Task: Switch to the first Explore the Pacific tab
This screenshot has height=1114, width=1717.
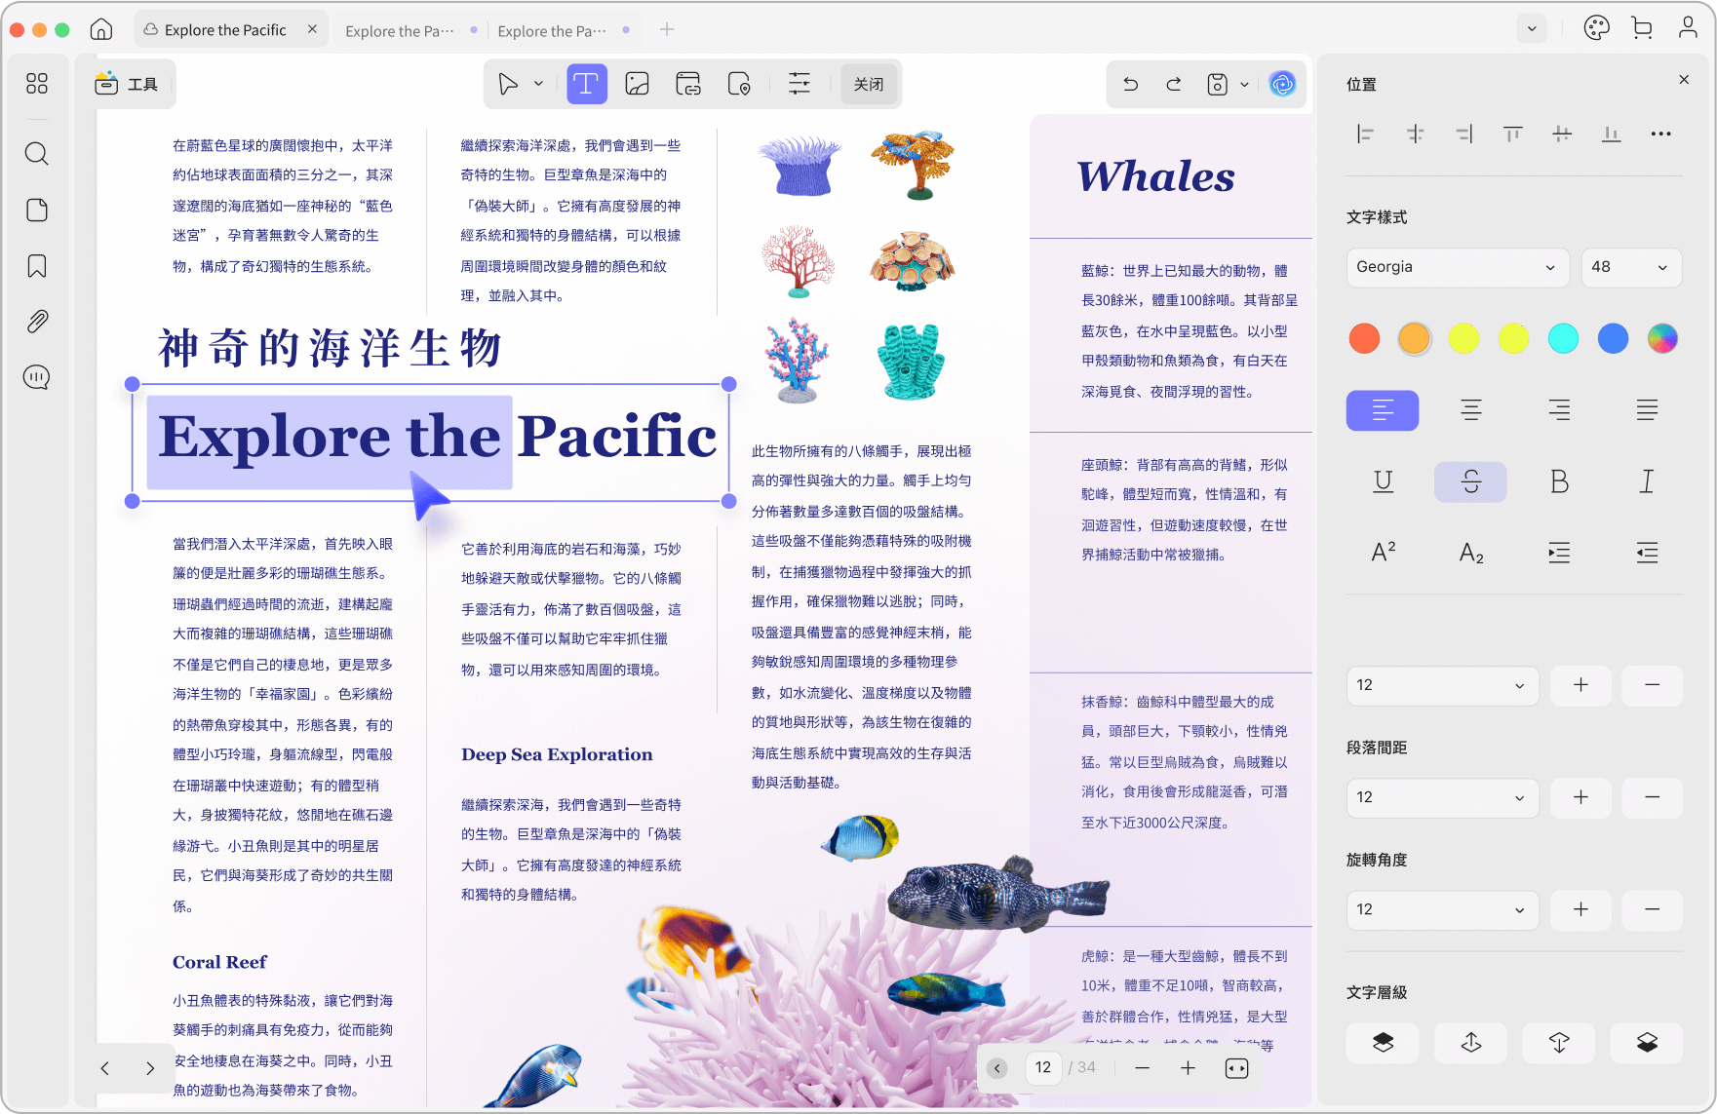Action: [x=230, y=29]
